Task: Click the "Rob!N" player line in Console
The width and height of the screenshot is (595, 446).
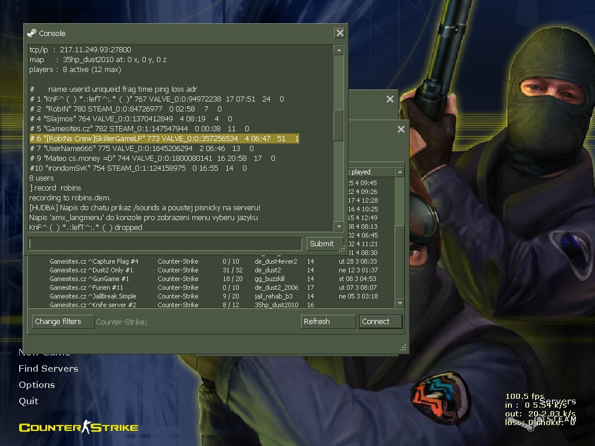Action: pyautogui.click(x=126, y=109)
